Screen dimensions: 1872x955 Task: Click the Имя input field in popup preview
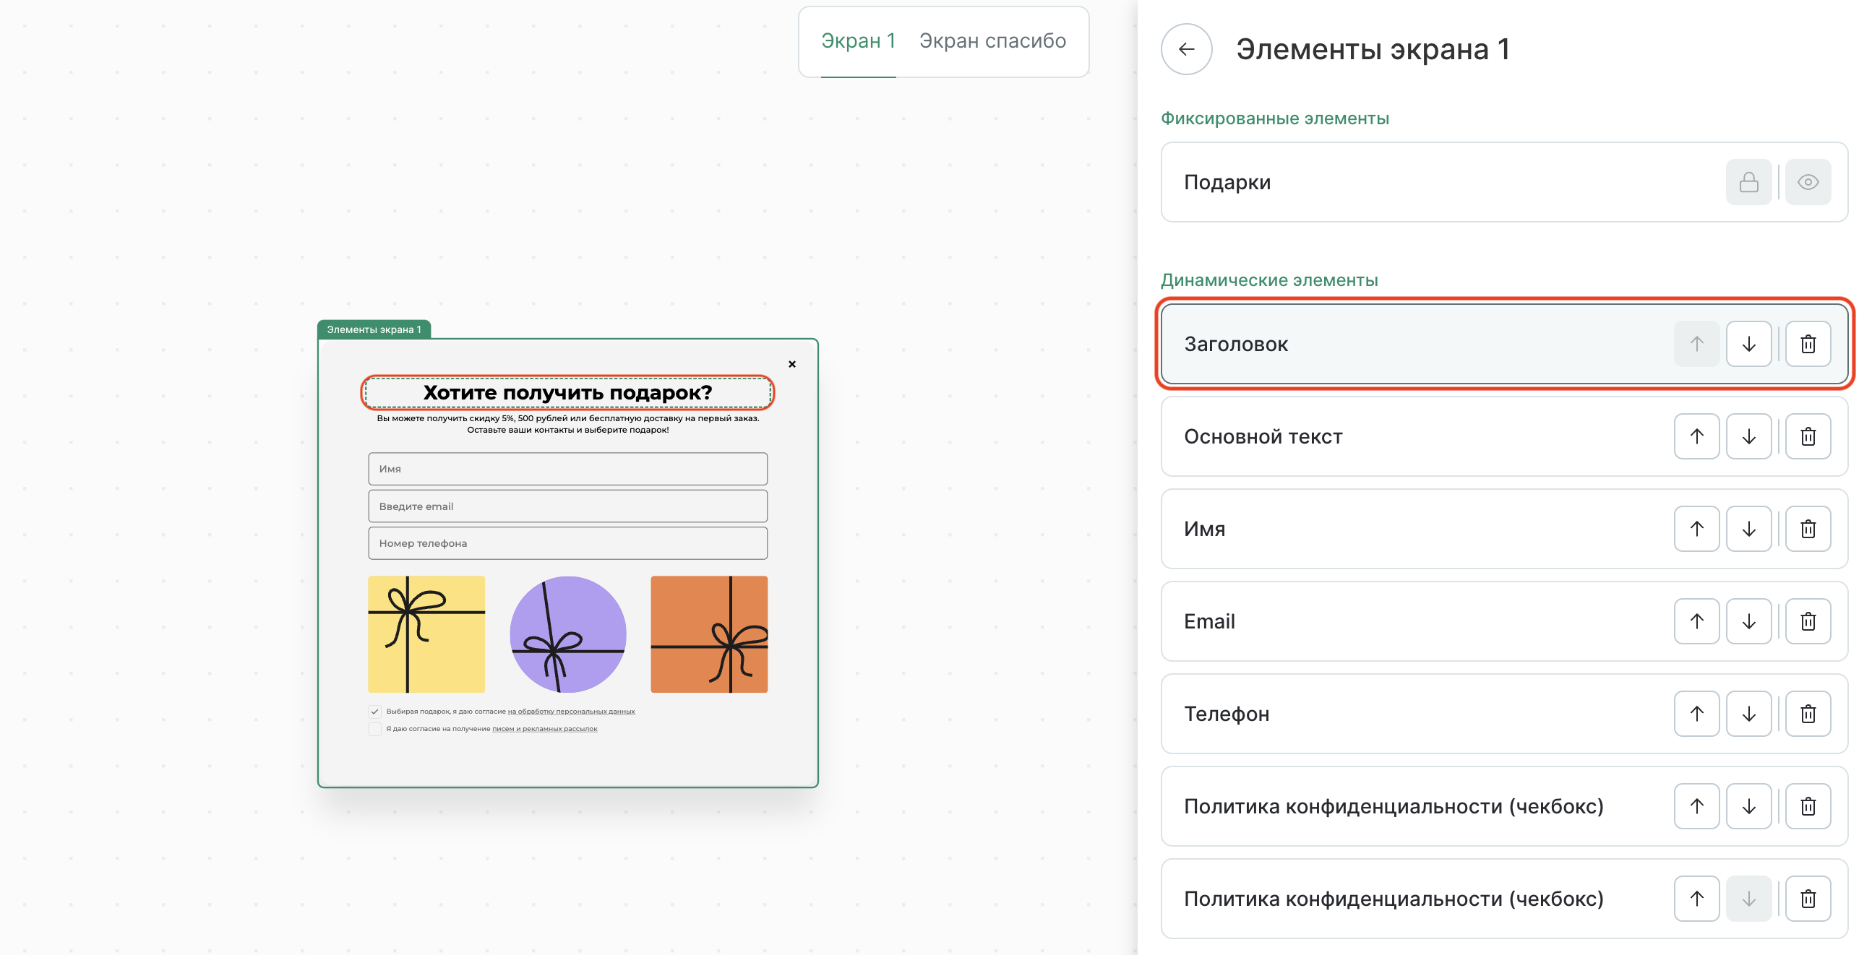point(567,469)
